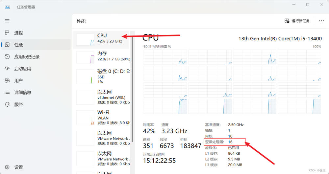Go to 启动应用 (Startup apps)
The image size is (329, 174).
pos(36,69)
